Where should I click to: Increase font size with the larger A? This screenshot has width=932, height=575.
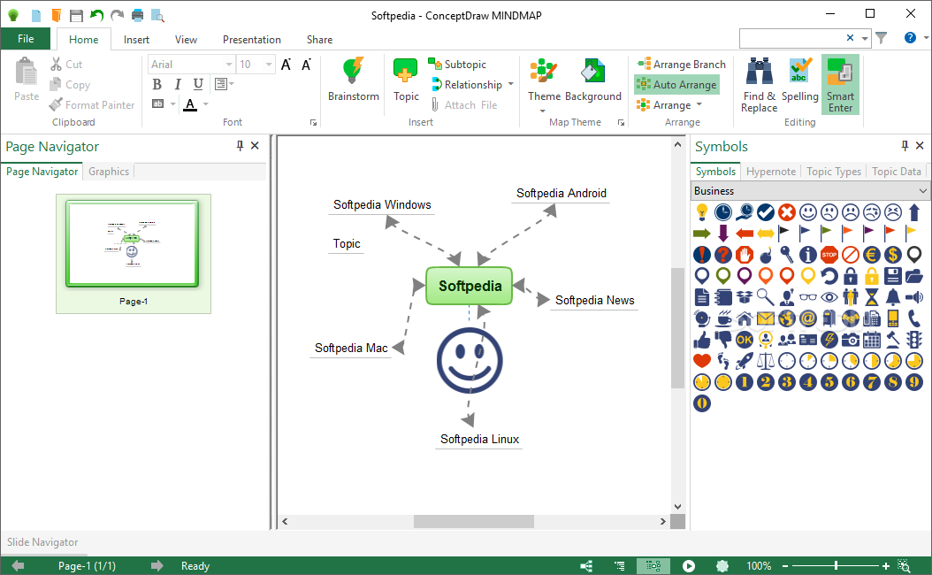286,65
